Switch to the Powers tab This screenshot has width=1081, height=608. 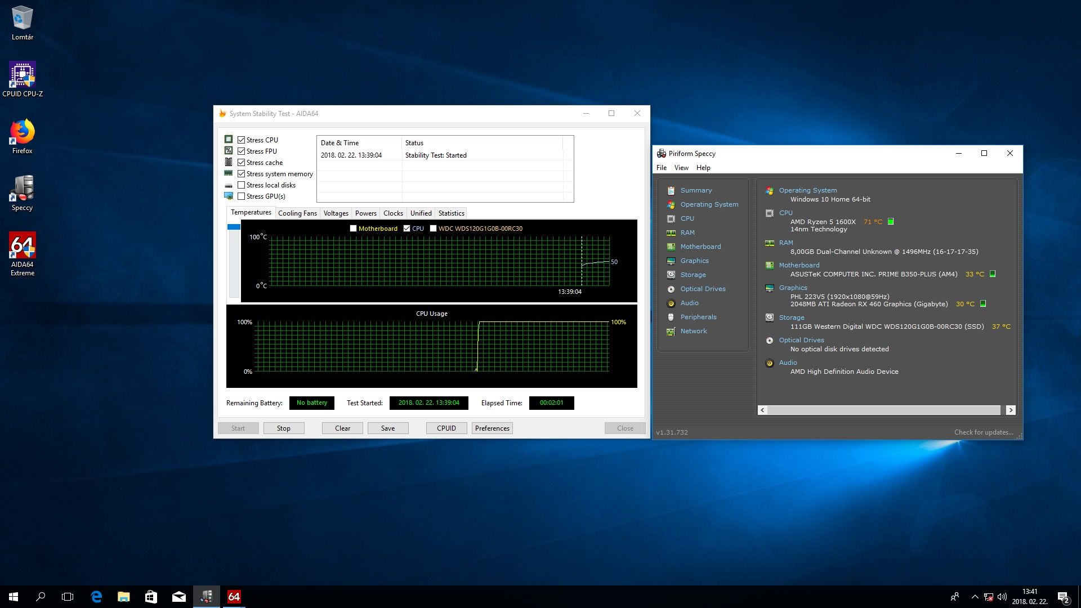pos(365,213)
